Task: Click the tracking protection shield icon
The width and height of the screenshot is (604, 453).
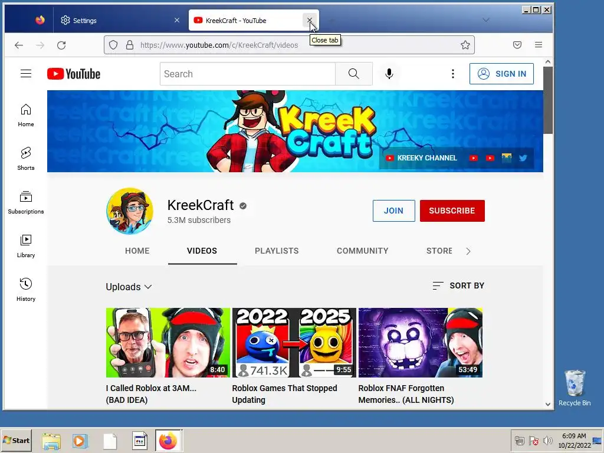Action: coord(113,45)
